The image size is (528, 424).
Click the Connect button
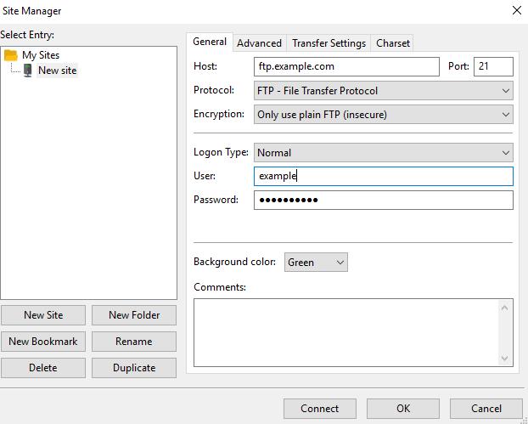coord(319,409)
